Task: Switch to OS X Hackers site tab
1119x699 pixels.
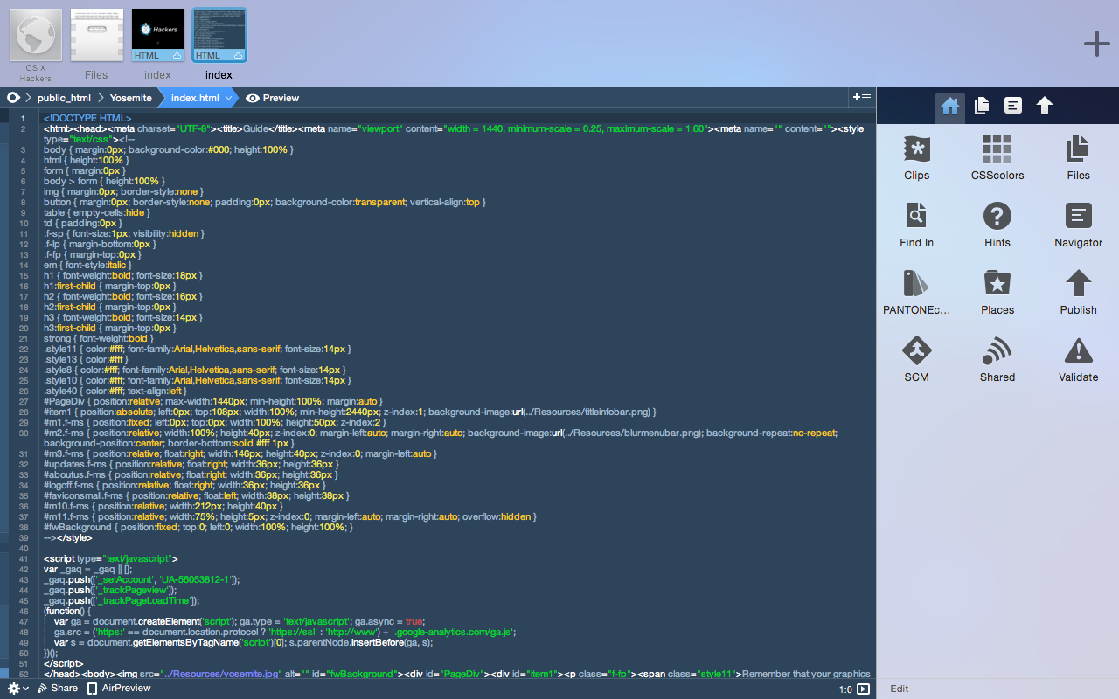Action: (x=36, y=45)
